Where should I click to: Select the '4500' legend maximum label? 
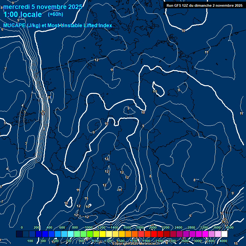point(230,227)
